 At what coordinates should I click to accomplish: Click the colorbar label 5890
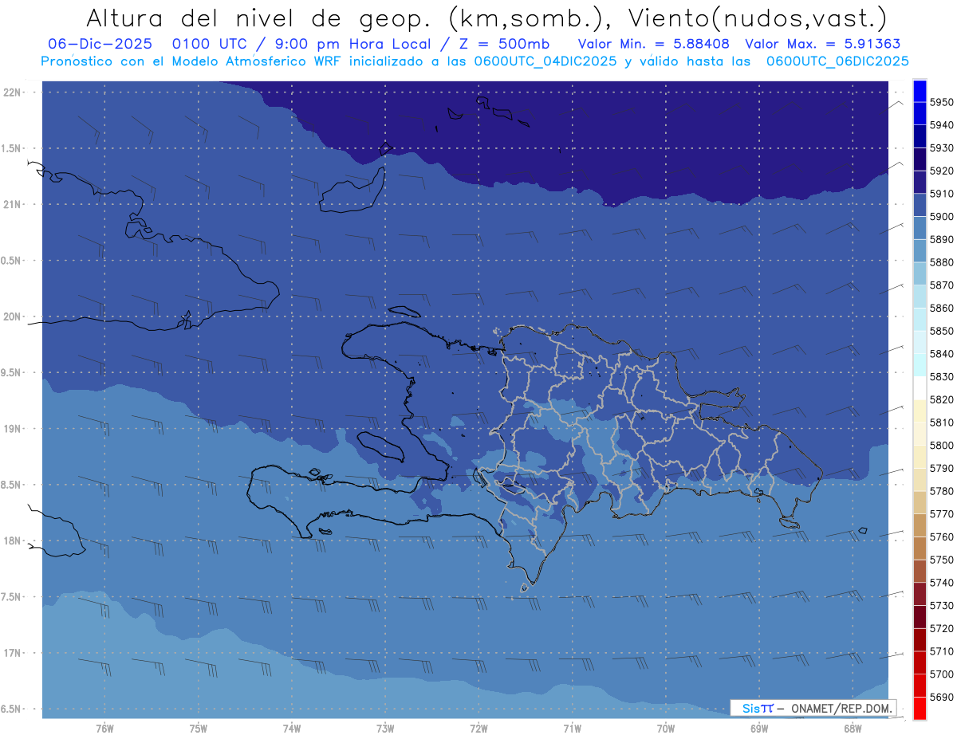(942, 239)
